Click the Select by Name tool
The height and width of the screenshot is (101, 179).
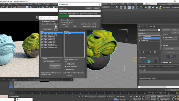click(31, 7)
